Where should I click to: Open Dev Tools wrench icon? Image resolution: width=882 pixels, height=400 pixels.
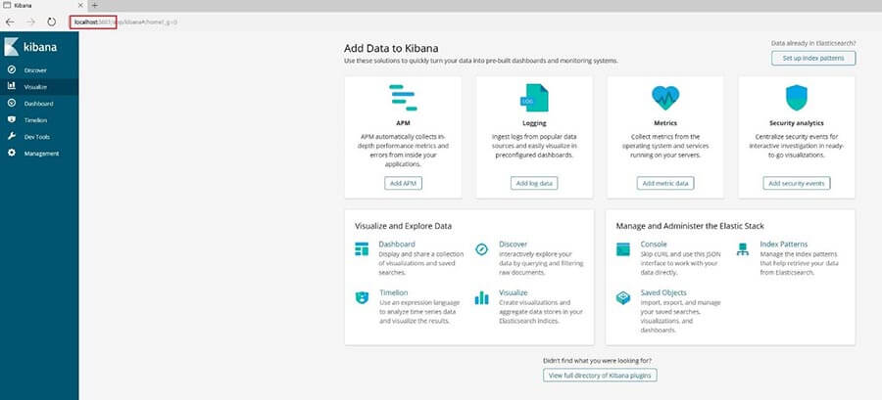point(11,136)
